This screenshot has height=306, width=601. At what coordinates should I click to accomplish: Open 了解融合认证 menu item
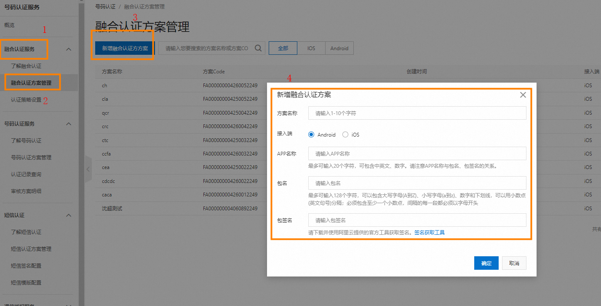pyautogui.click(x=26, y=66)
